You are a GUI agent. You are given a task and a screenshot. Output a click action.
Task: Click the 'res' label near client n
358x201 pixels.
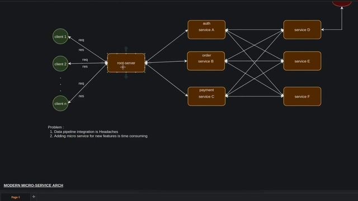[x=81, y=96]
